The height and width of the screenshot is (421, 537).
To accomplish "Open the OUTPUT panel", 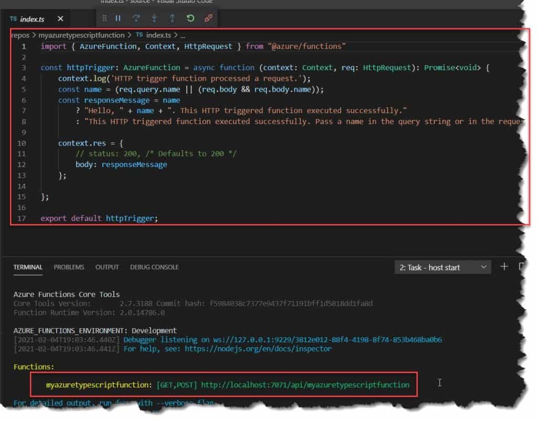I will pos(107,267).
